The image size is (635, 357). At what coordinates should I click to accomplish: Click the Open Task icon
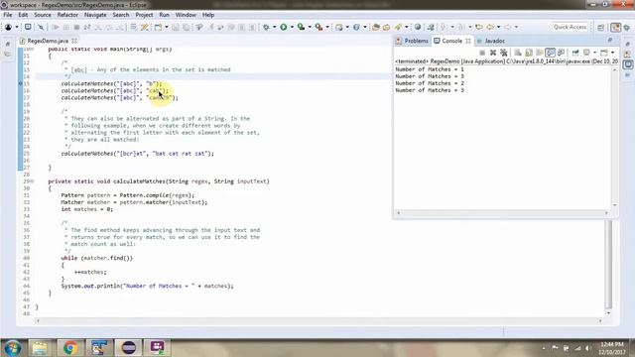point(386,27)
